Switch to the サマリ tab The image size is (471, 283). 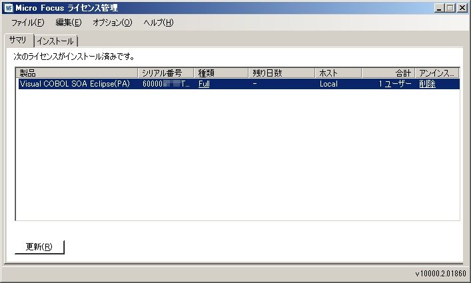pos(18,40)
